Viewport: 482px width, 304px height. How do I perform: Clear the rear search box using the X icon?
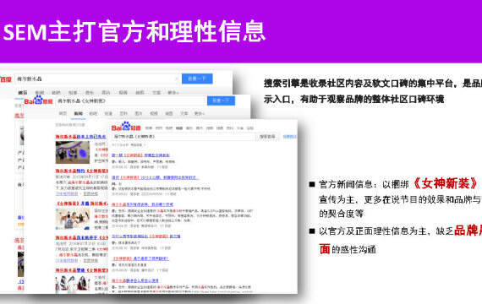coord(177,79)
